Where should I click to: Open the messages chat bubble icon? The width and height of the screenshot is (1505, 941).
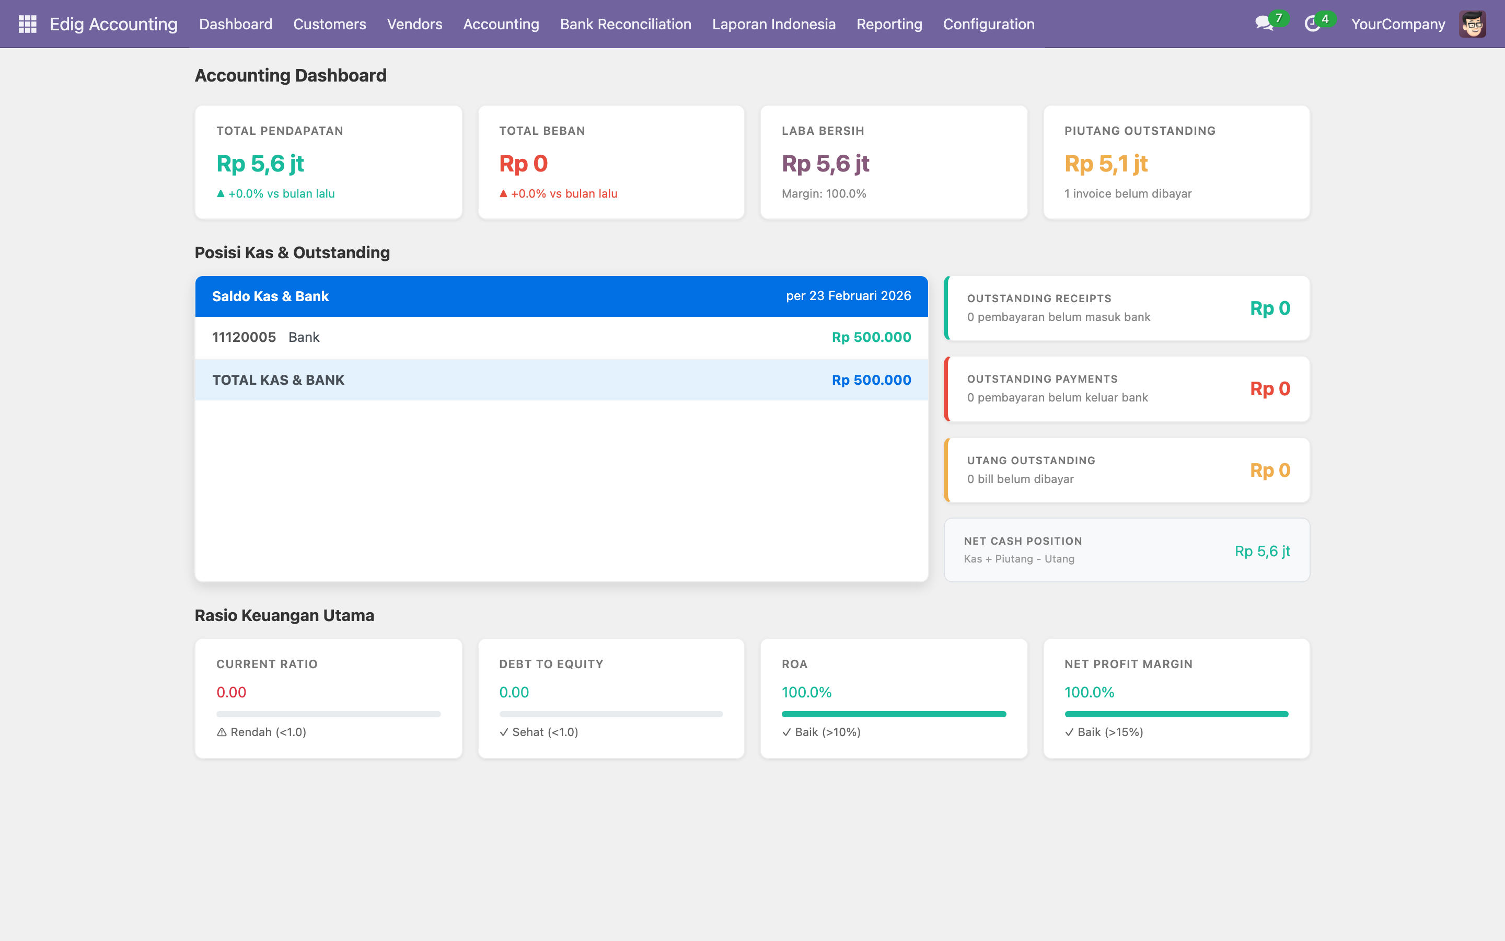1263,24
